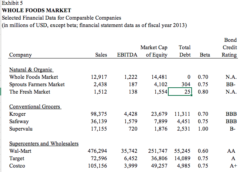This screenshot has width=245, height=172.
Task: Select Sprouts total debt 304
Action: [x=186, y=84]
